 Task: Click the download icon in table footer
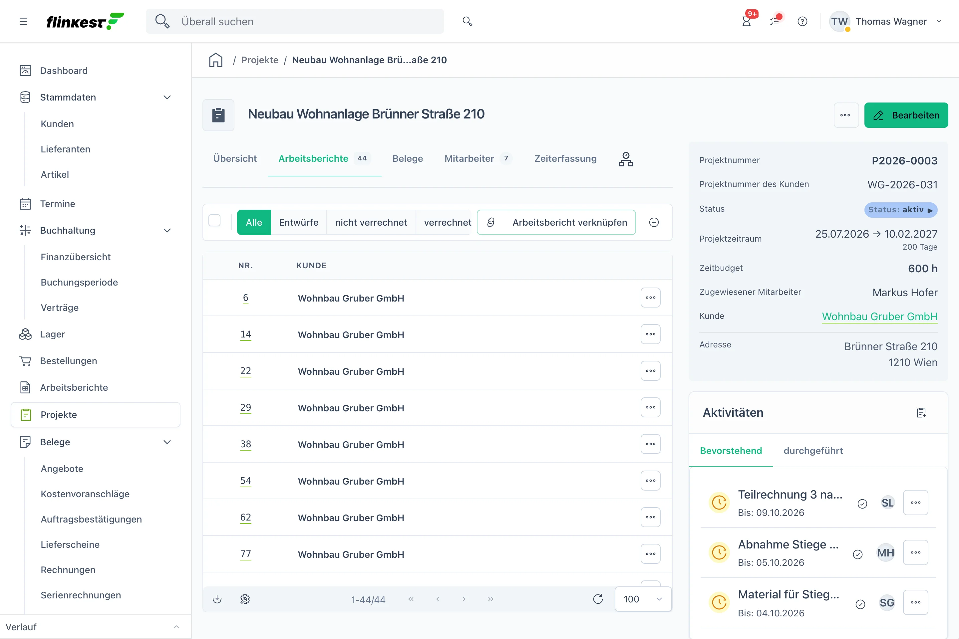pos(217,599)
